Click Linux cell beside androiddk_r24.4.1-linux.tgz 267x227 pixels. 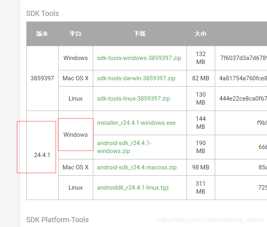coord(76,188)
